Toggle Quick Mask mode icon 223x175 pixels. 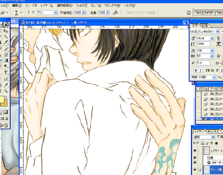(6, 112)
